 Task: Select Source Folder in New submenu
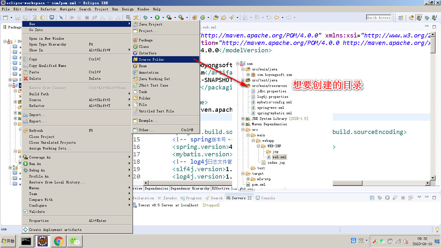166,59
